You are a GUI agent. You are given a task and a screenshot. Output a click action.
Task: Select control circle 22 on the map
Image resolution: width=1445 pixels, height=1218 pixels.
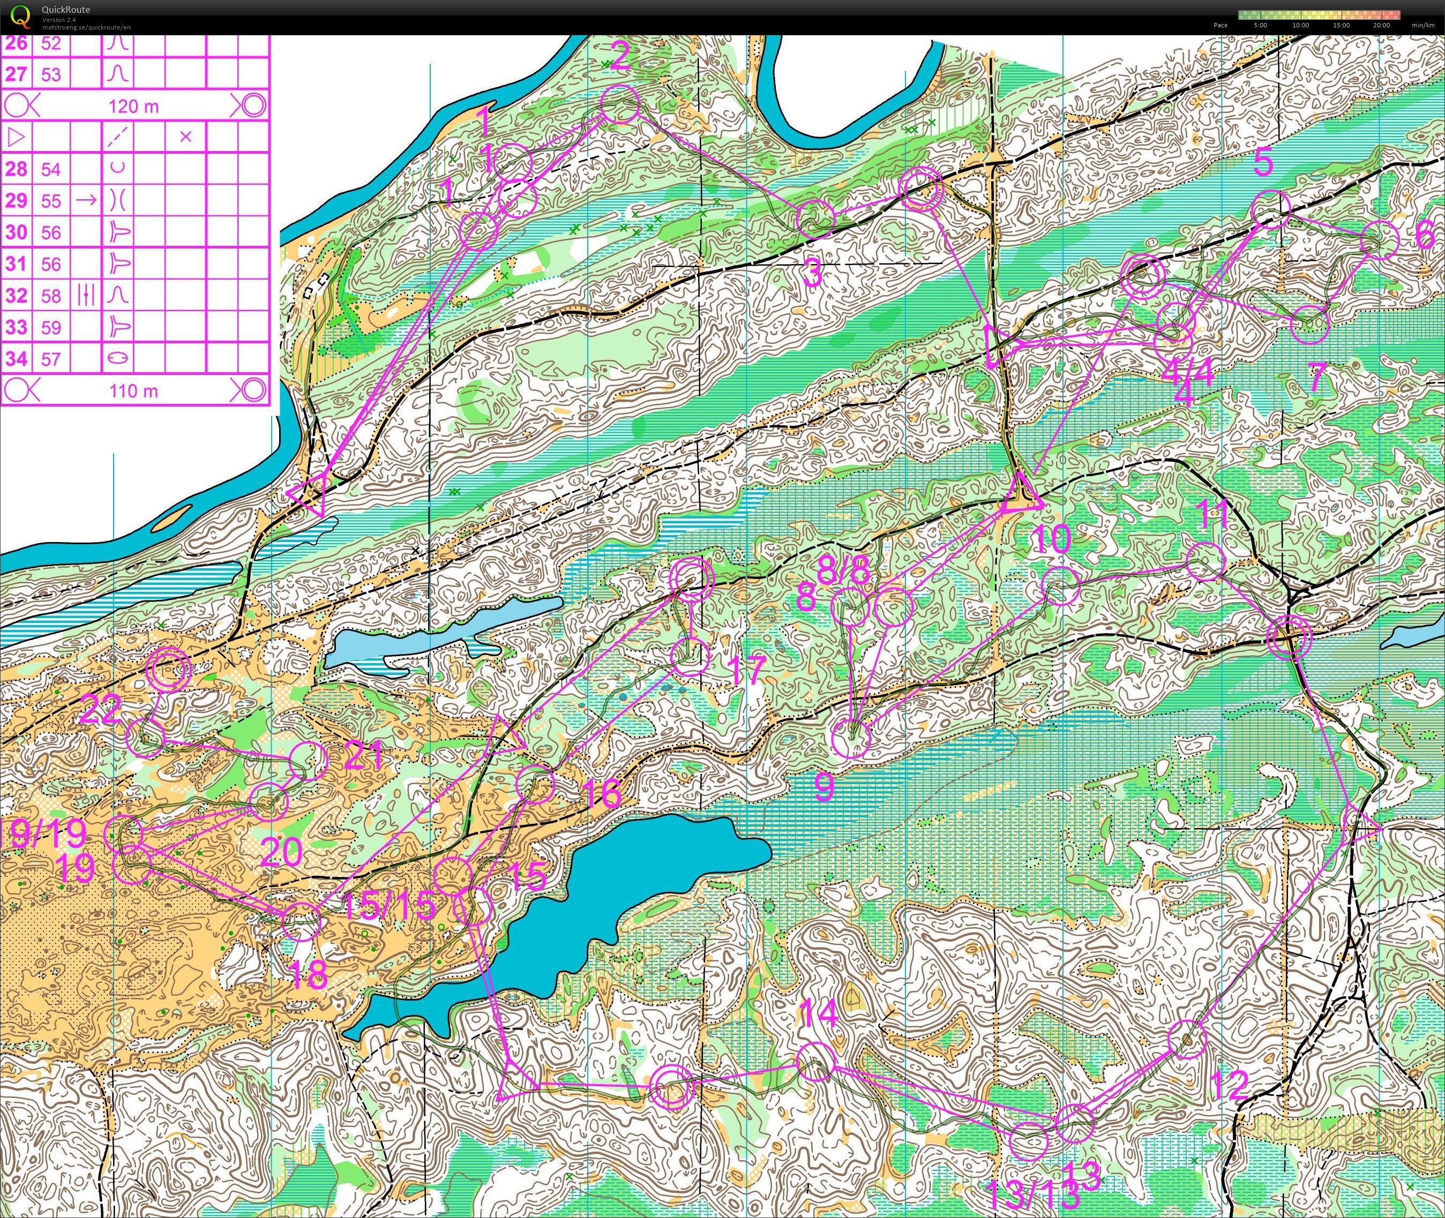point(146,738)
